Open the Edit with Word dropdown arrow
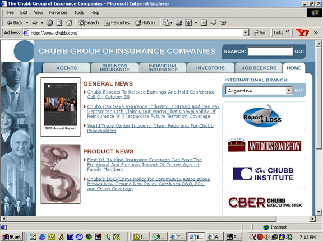The height and width of the screenshot is (242, 323). point(196,22)
